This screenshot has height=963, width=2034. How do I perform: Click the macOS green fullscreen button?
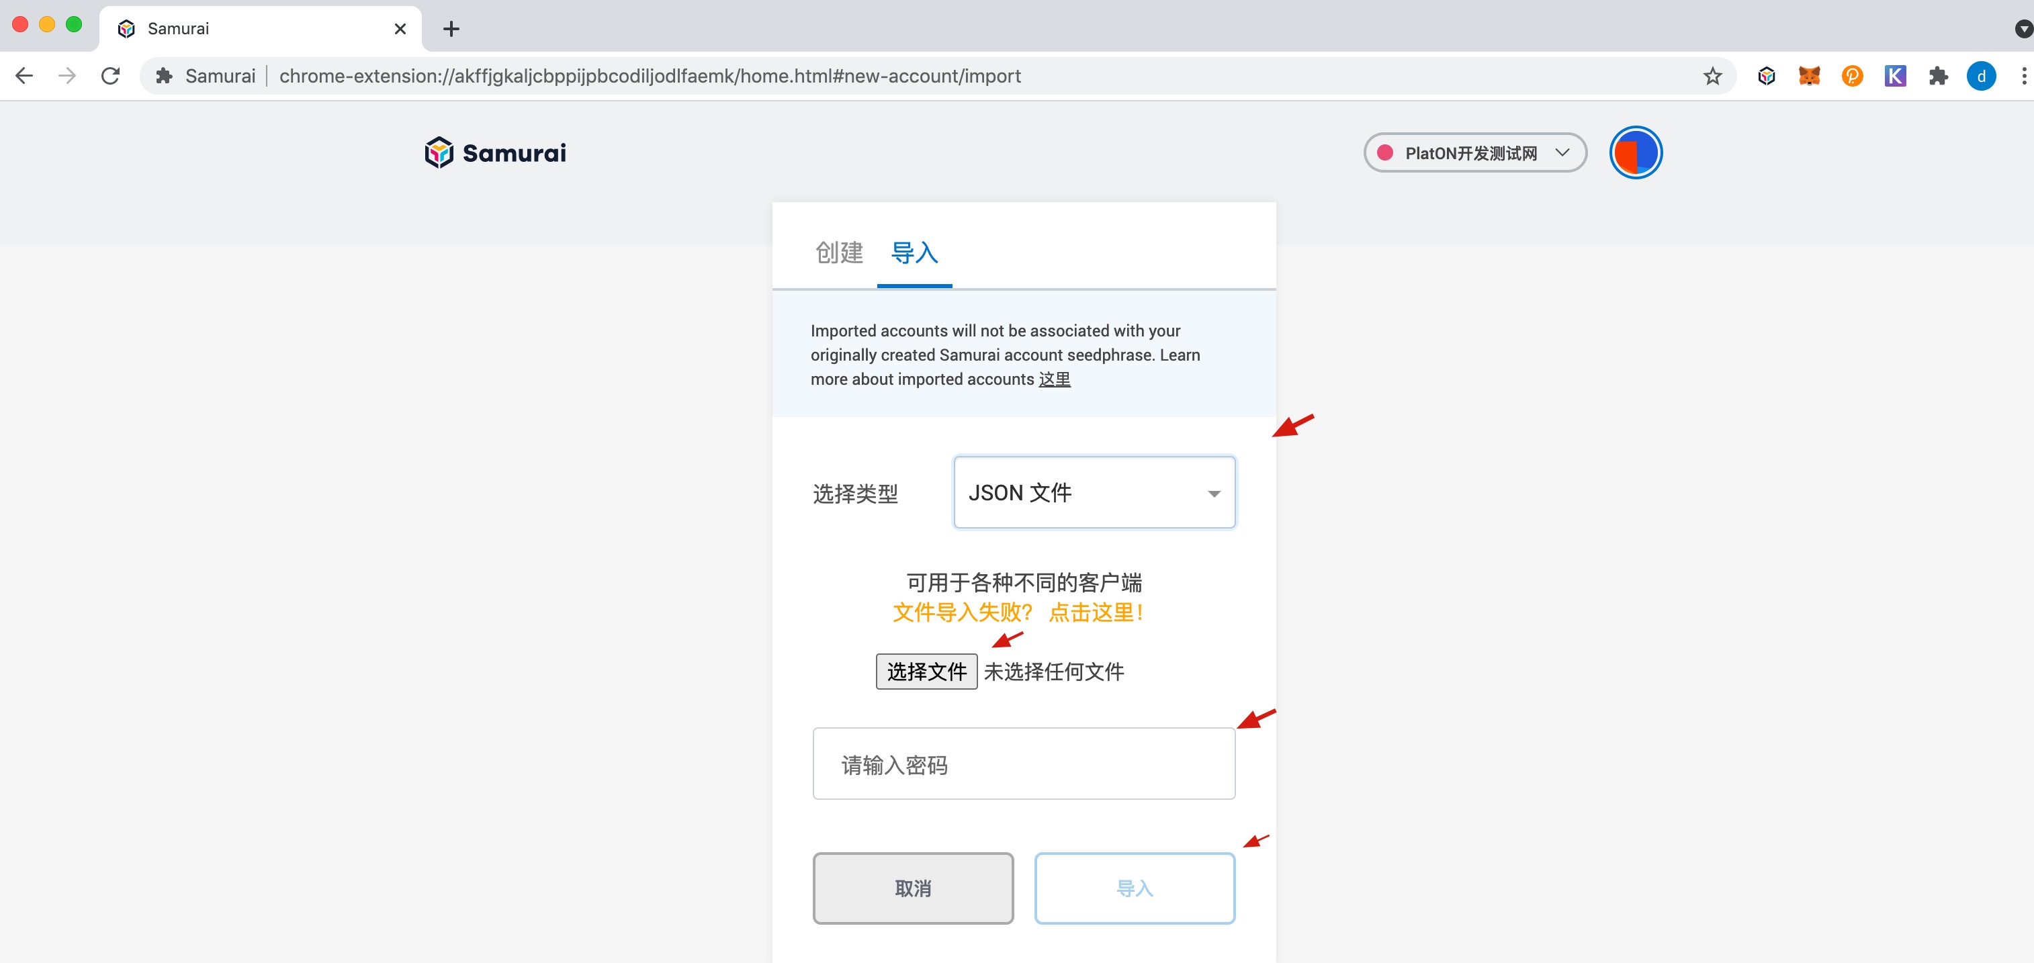73,24
